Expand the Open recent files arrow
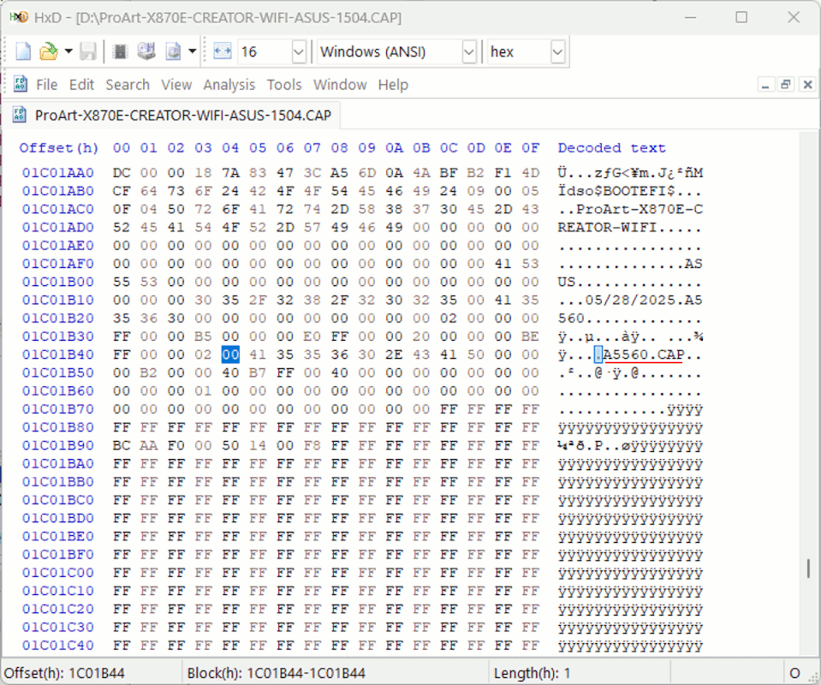 (x=68, y=52)
